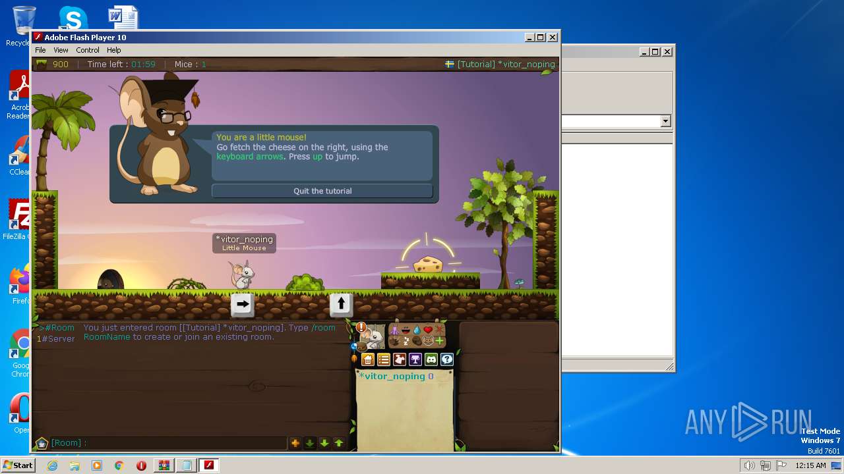Click the volume icon in system tray
Image resolution: width=844 pixels, height=474 pixels.
(749, 465)
